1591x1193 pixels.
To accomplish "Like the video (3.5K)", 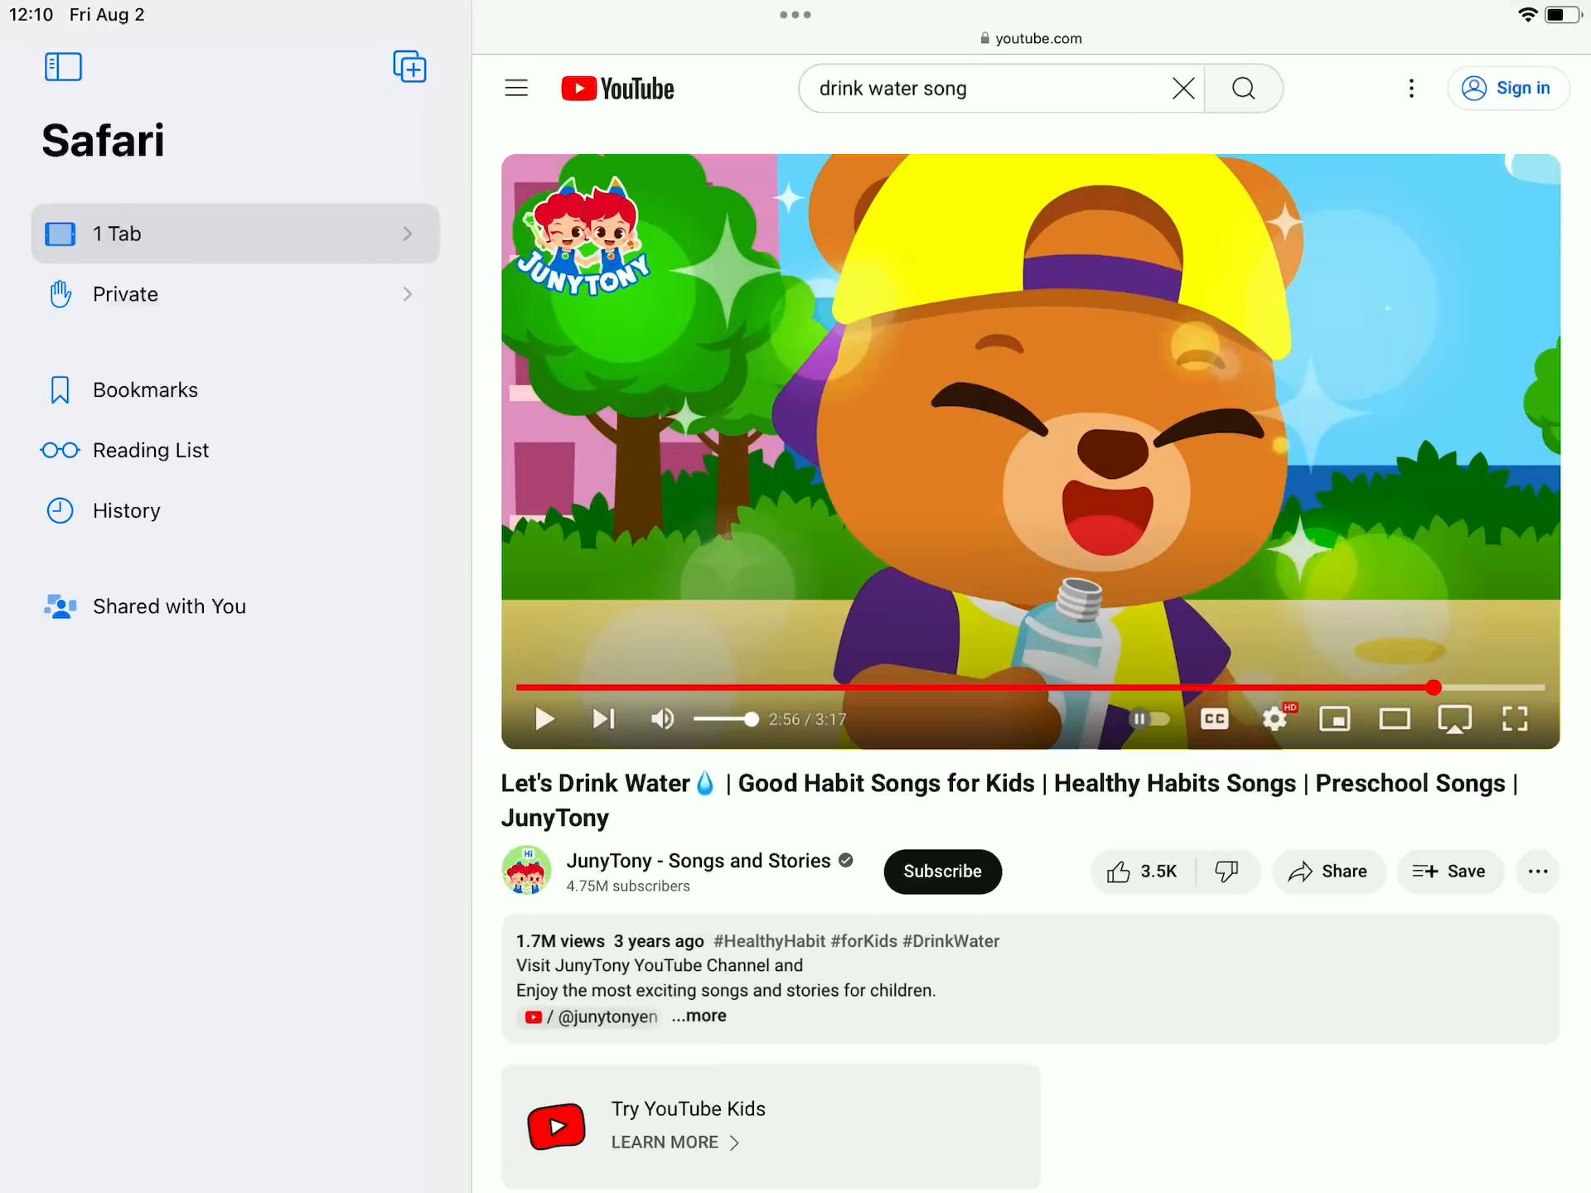I will click(1143, 872).
